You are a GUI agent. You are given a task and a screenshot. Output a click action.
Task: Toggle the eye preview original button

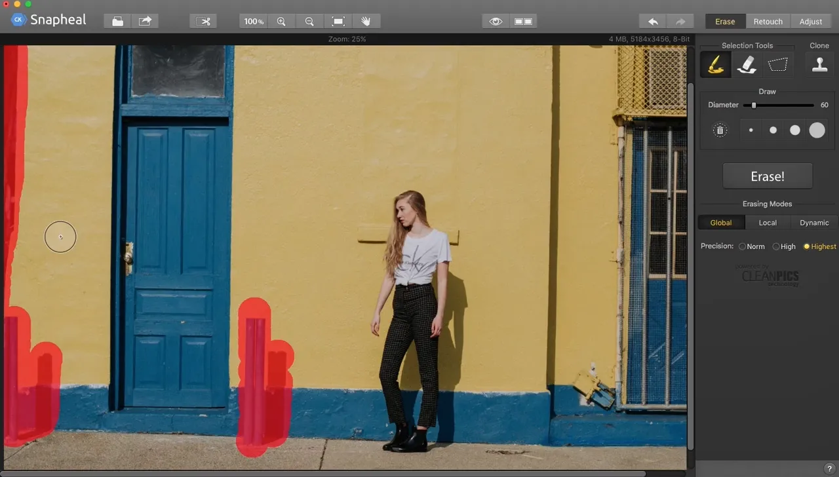(x=496, y=21)
